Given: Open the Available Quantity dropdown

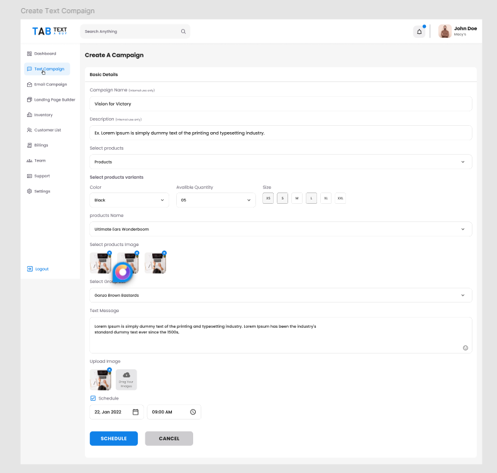Looking at the screenshot, I should pos(216,200).
